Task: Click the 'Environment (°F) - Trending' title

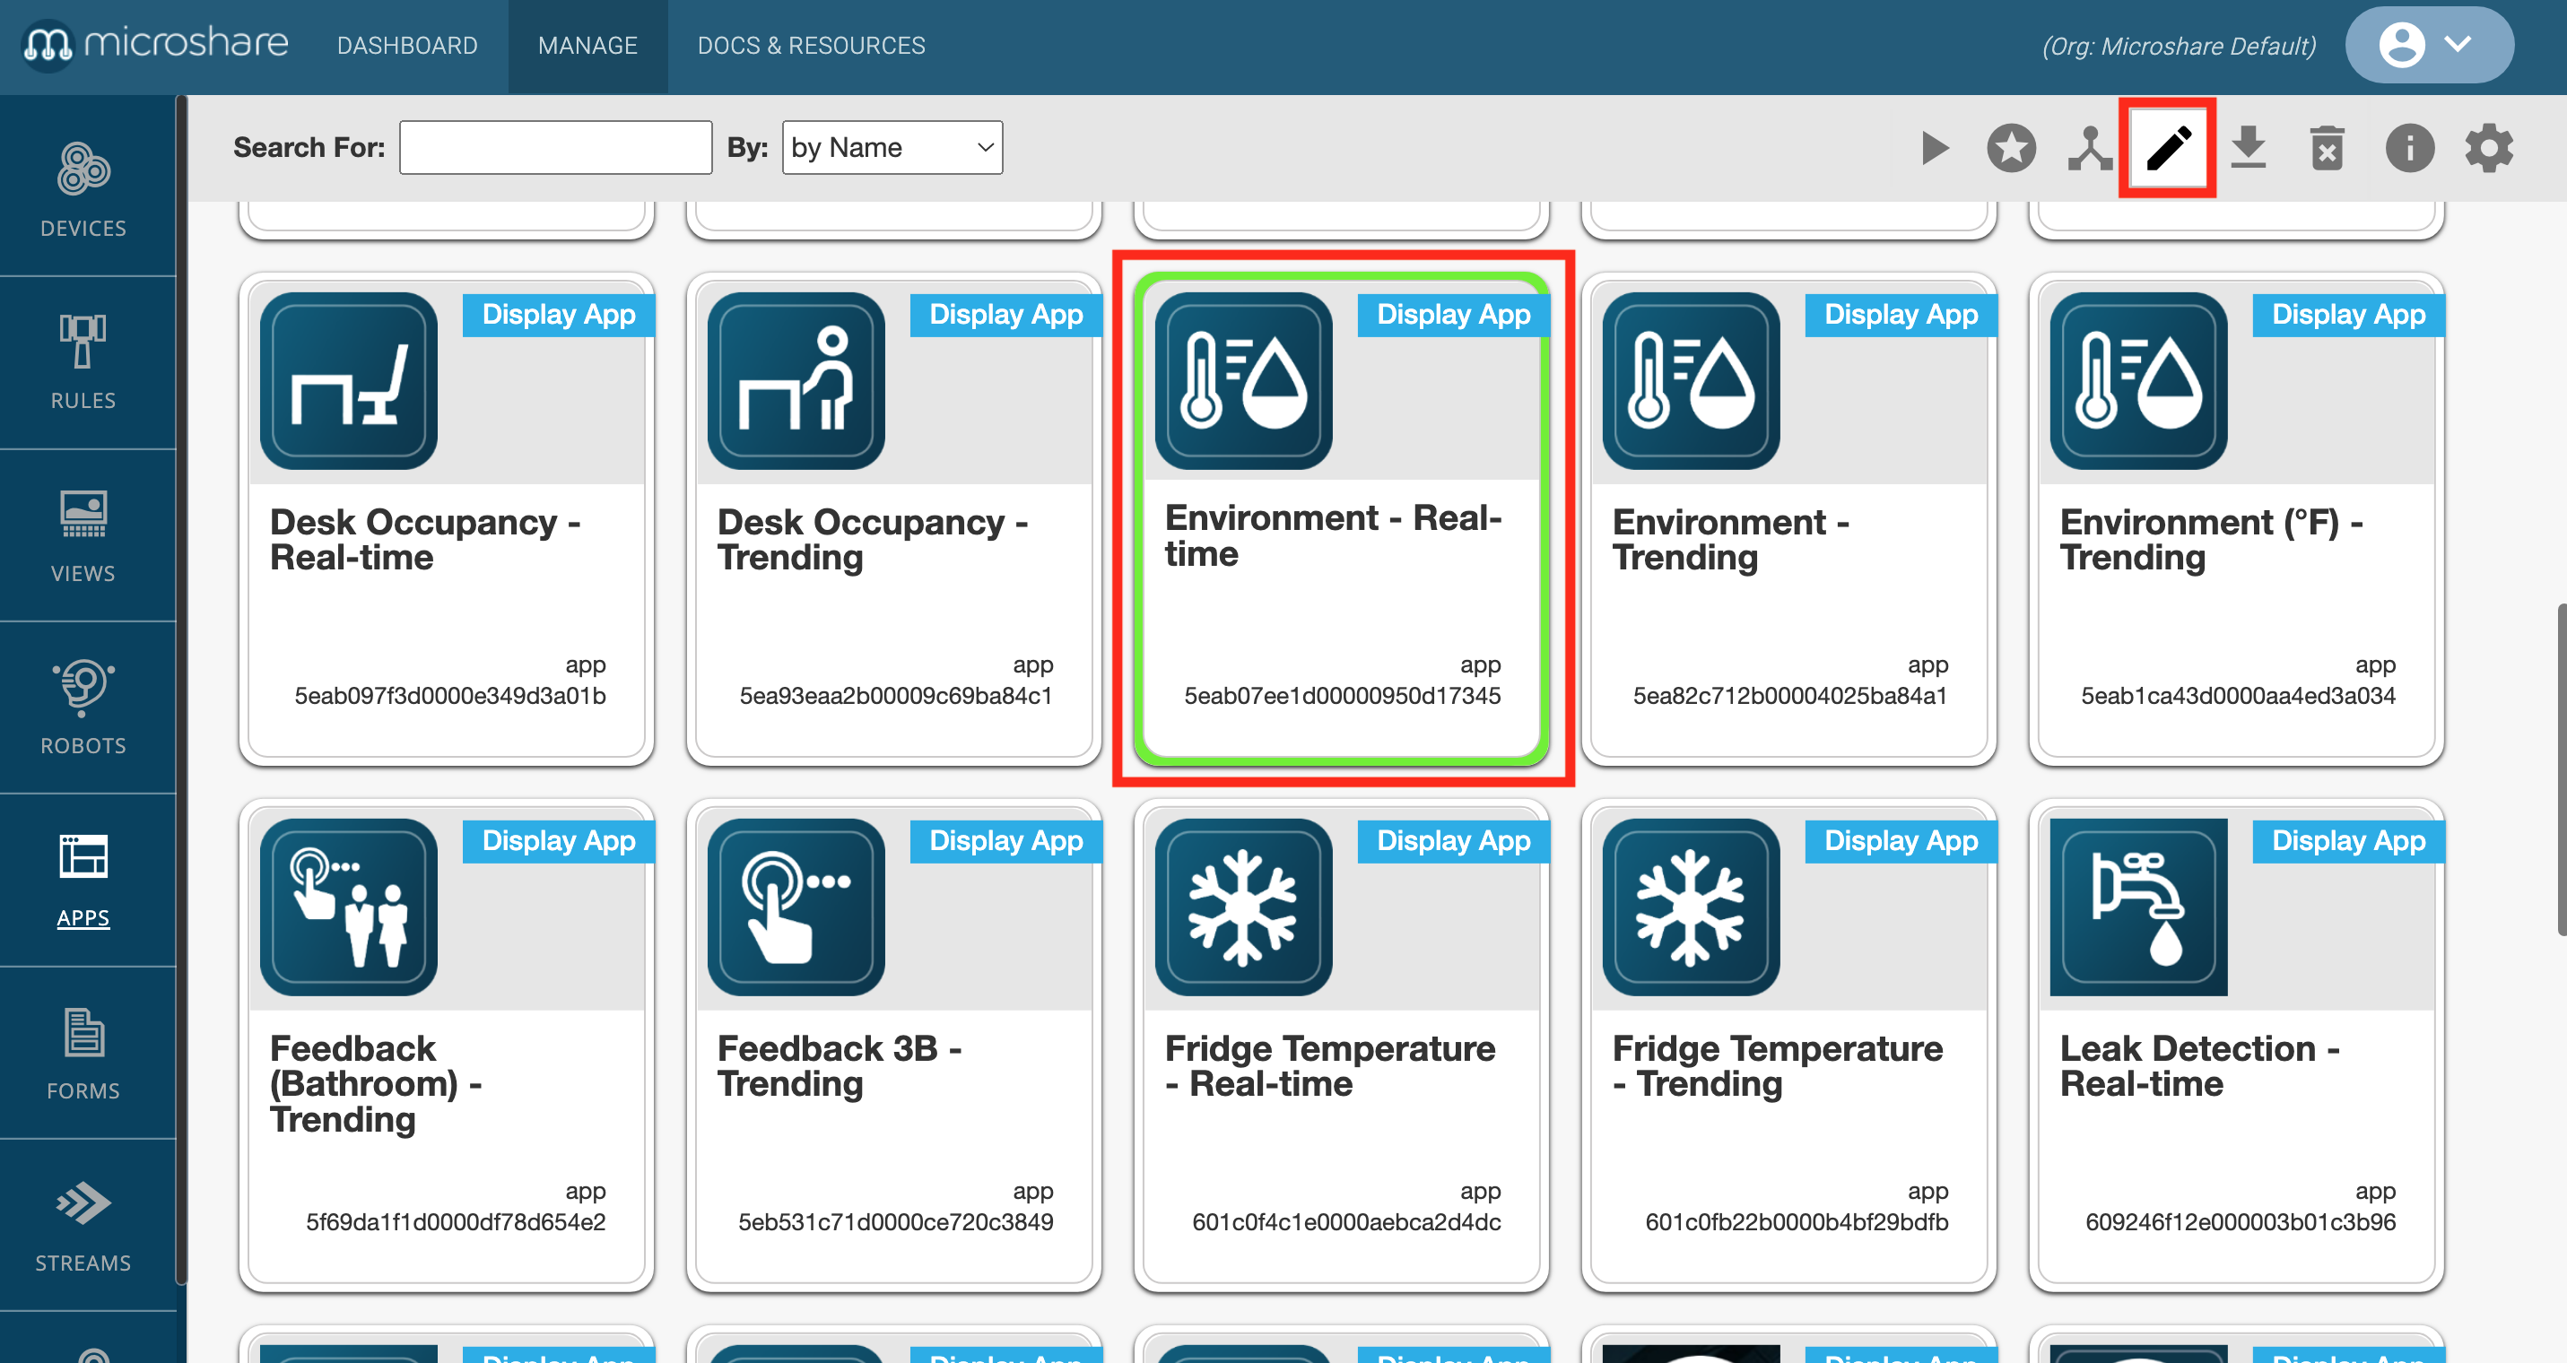Action: tap(2212, 539)
